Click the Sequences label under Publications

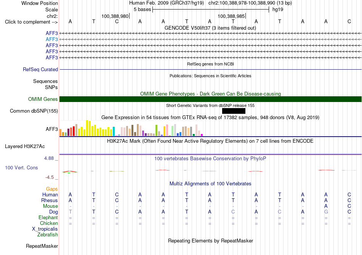(45, 81)
